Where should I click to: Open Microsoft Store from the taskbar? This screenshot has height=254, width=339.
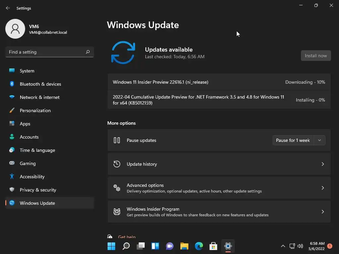point(214,246)
